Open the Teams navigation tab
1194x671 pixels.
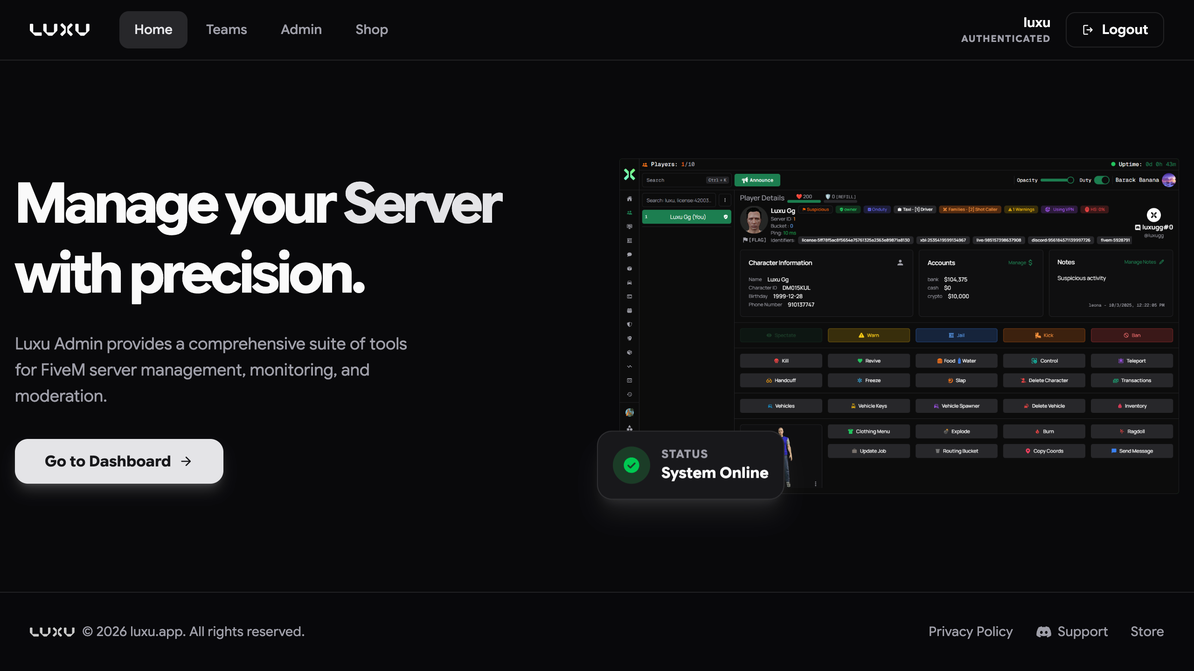(x=227, y=29)
